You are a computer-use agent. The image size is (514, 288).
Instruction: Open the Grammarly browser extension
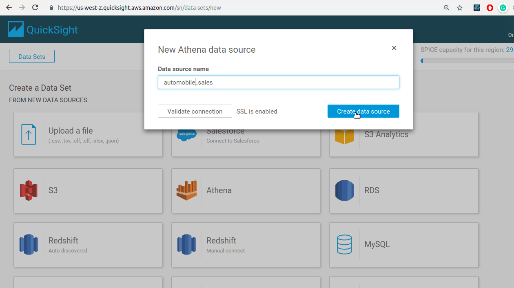pyautogui.click(x=503, y=7)
